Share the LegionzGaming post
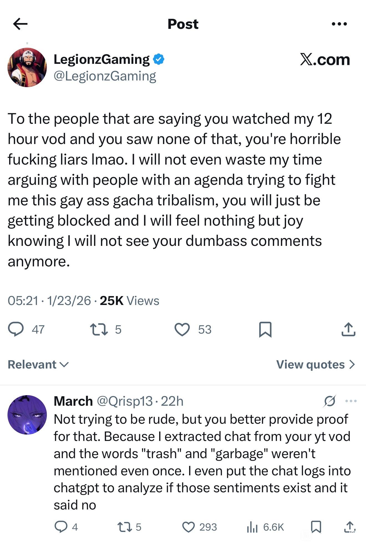366x545 pixels. [348, 329]
